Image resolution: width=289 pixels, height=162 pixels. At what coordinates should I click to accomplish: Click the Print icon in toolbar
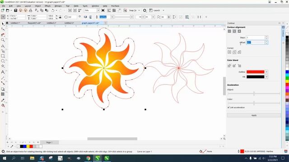tap(31, 10)
